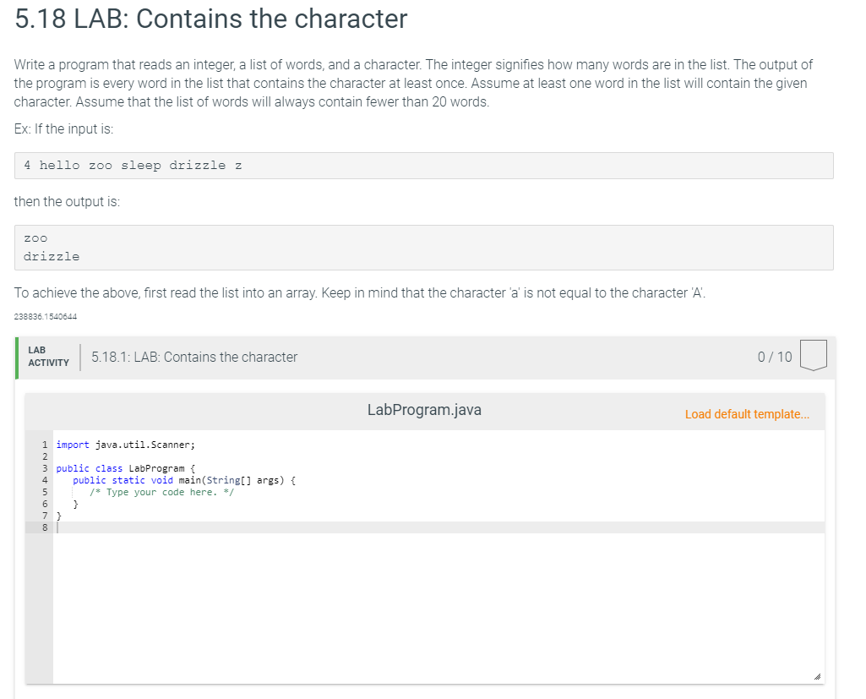Click the 'Ex: If the input is:' text
The width and height of the screenshot is (866, 699).
pos(63,128)
